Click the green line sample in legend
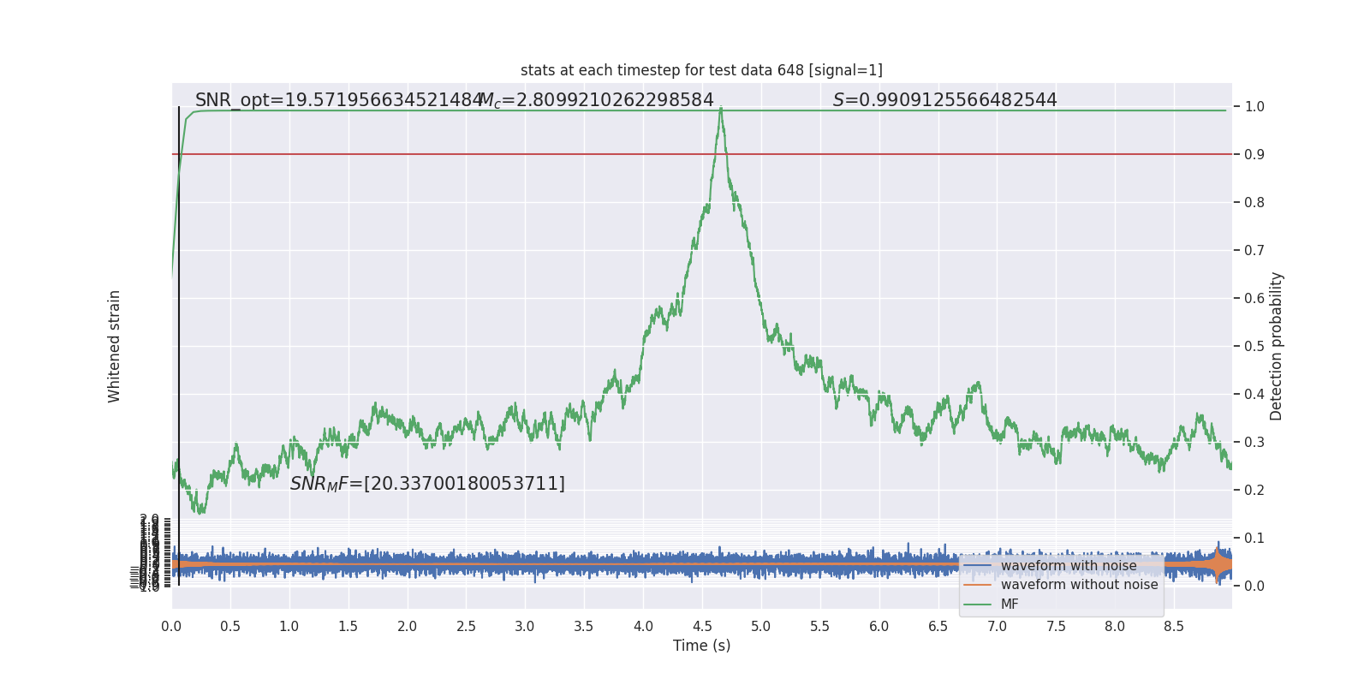1370x685 pixels. [x=977, y=605]
